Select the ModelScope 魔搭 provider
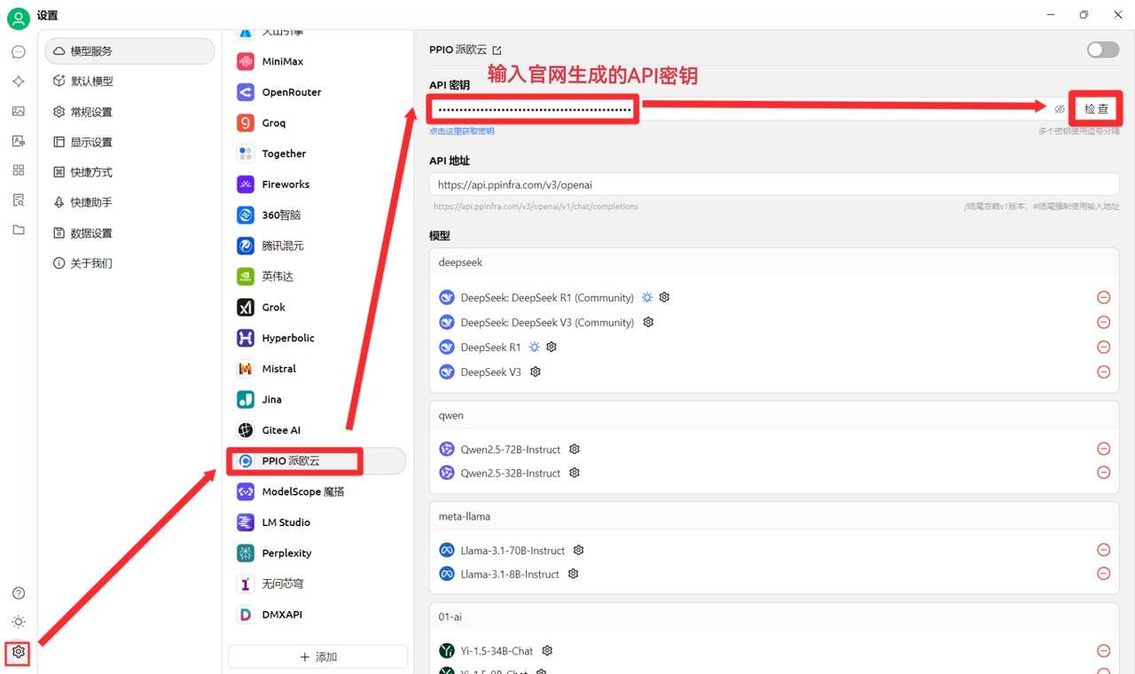This screenshot has width=1135, height=674. (317, 492)
